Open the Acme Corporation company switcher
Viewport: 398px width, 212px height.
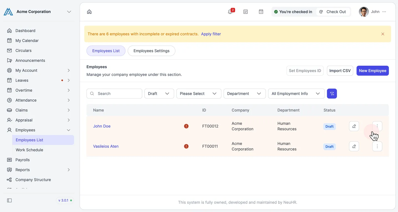pyautogui.click(x=69, y=12)
